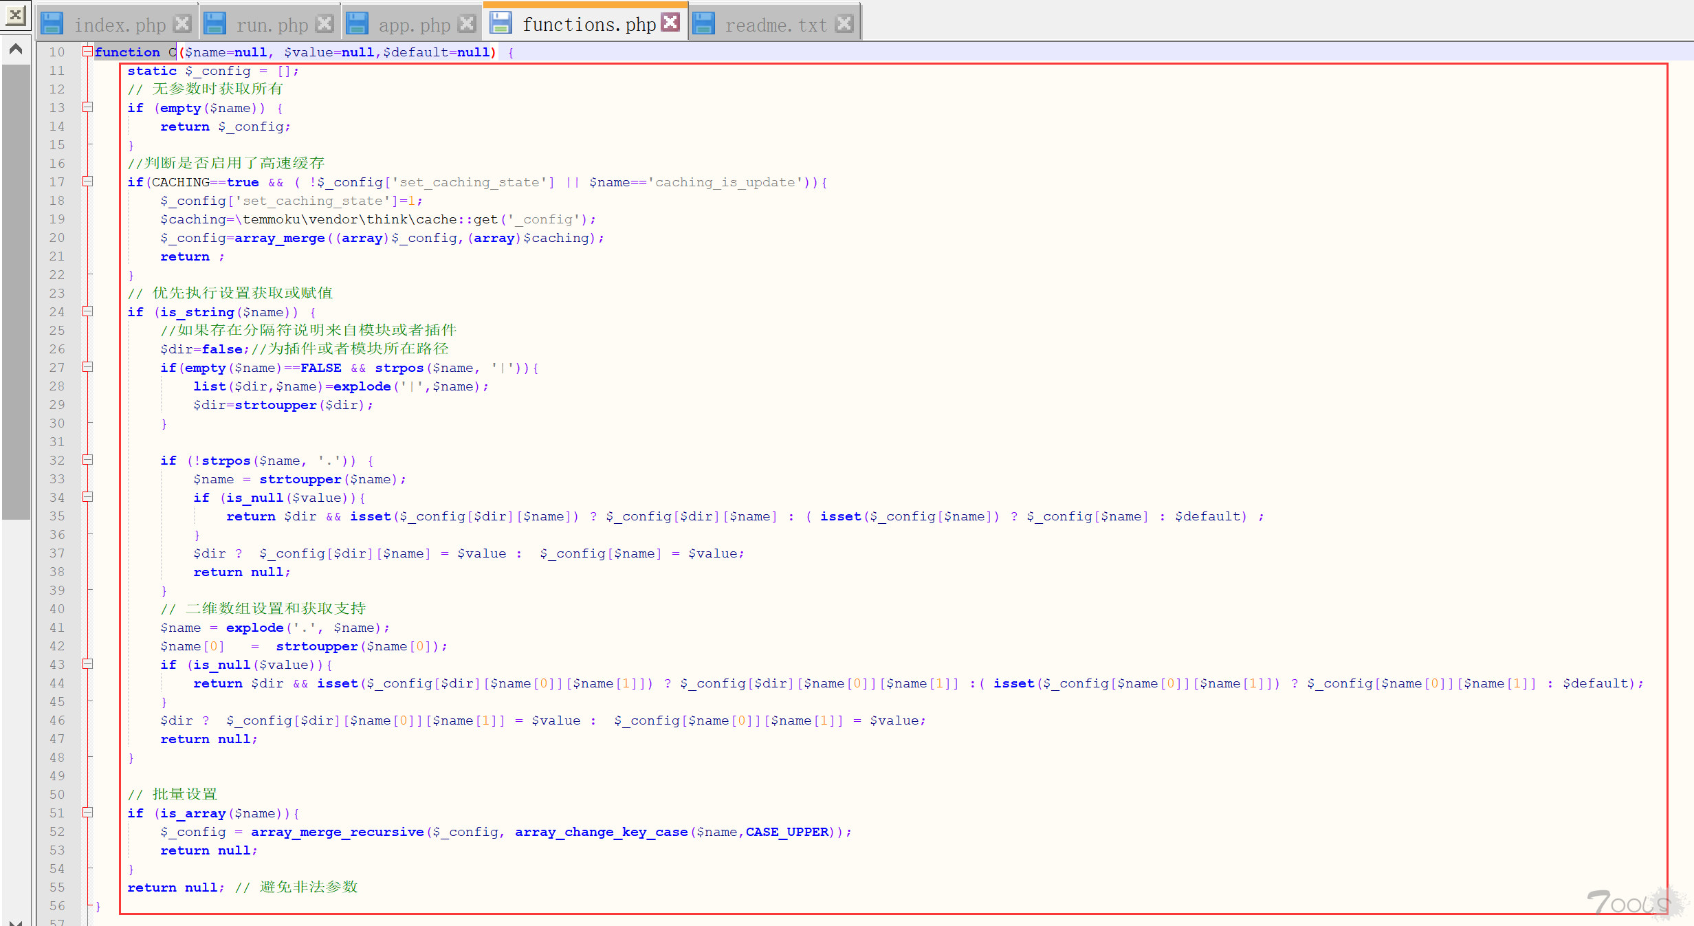Collapse the strpos pipe block at line 27
The width and height of the screenshot is (1694, 926).
pyautogui.click(x=87, y=367)
